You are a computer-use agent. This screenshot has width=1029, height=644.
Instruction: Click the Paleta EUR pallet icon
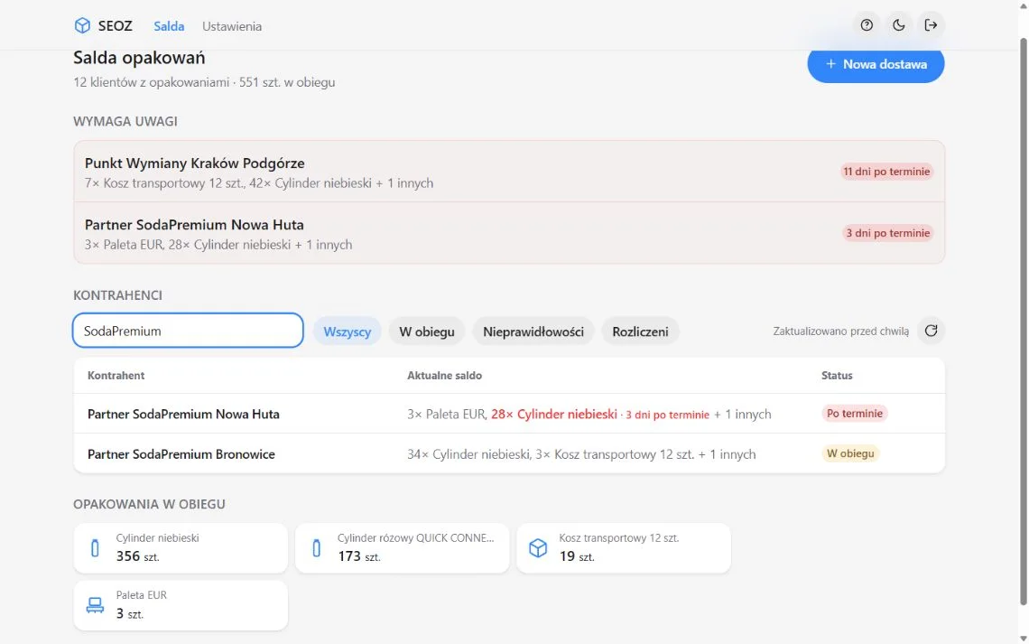[95, 605]
